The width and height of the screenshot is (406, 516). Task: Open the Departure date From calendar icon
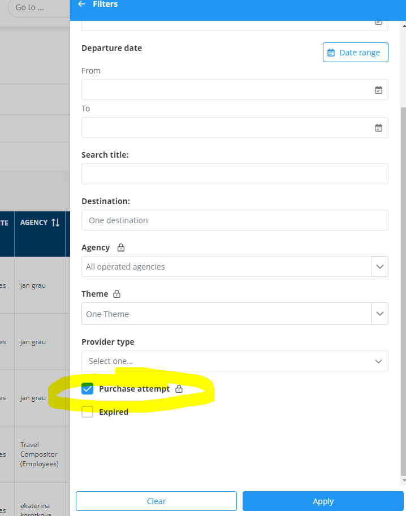(379, 90)
